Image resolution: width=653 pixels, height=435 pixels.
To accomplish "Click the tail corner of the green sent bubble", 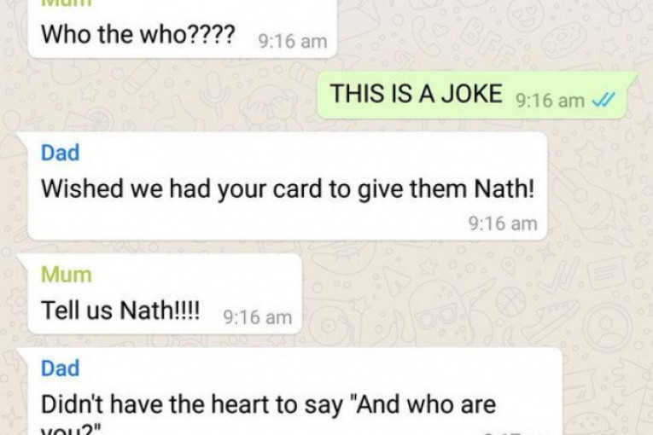I will pos(633,77).
